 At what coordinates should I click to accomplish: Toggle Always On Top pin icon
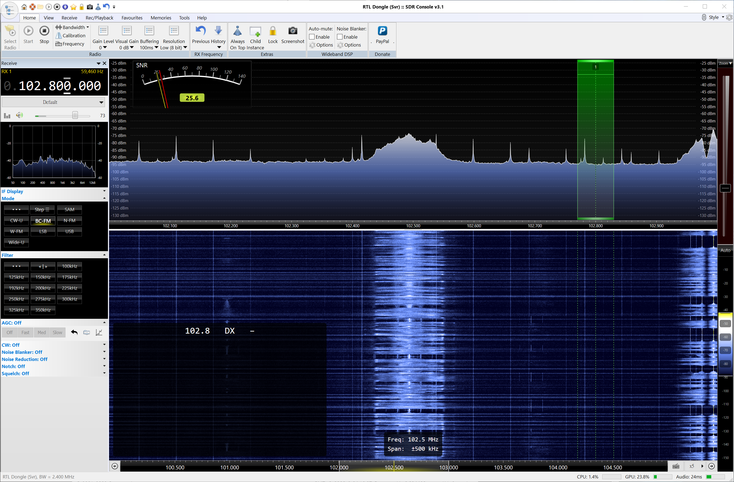(x=238, y=31)
